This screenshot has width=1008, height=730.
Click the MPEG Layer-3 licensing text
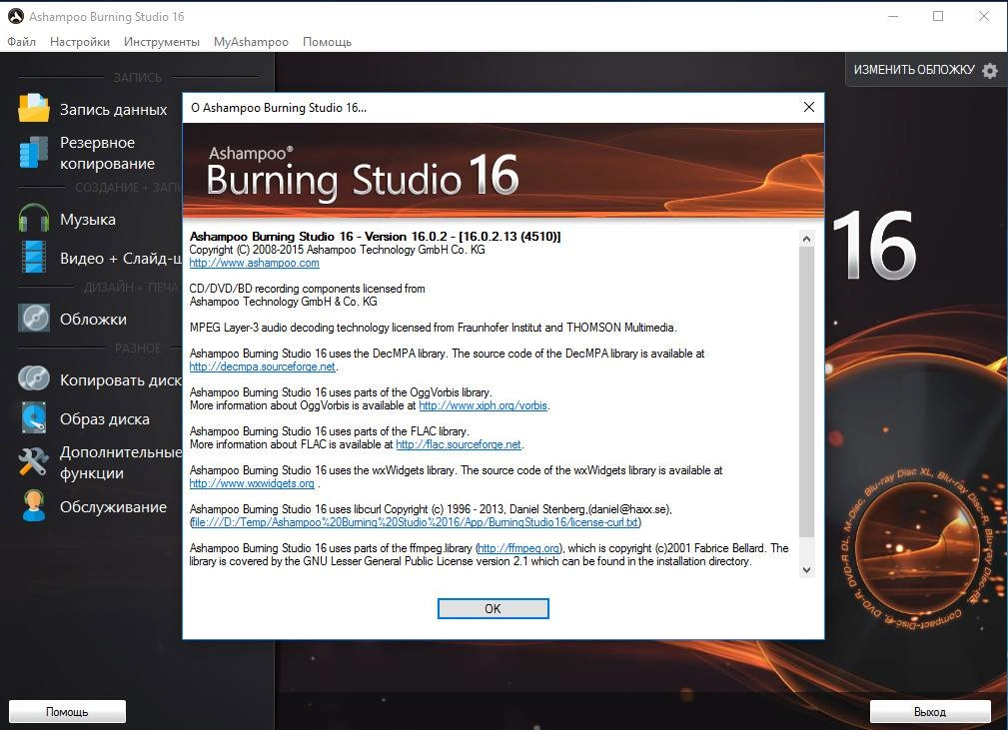click(433, 328)
